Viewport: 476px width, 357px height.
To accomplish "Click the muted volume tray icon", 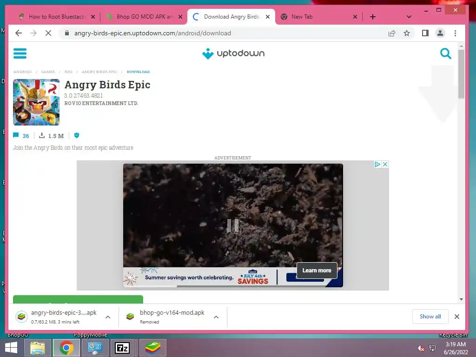I will 421,348.
